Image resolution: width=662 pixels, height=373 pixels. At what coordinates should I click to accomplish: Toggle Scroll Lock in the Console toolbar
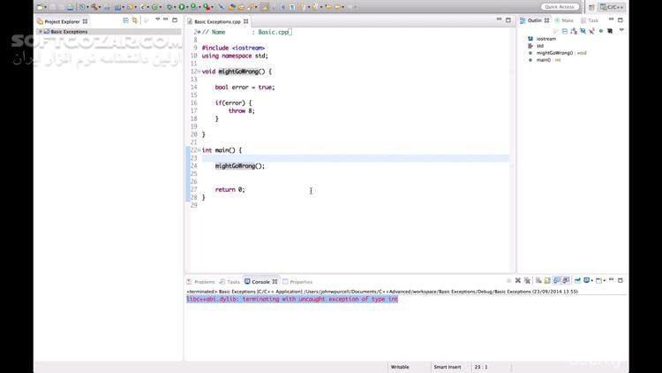click(x=547, y=281)
